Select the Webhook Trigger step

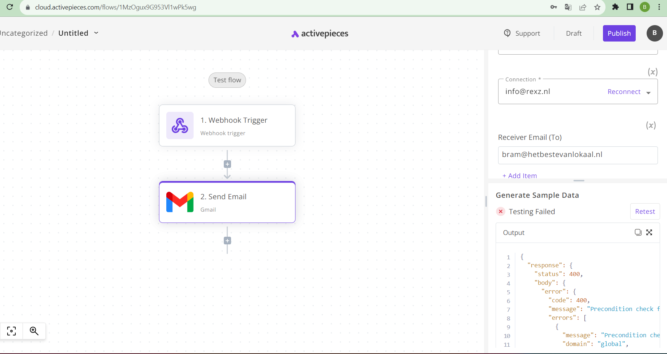tap(227, 126)
